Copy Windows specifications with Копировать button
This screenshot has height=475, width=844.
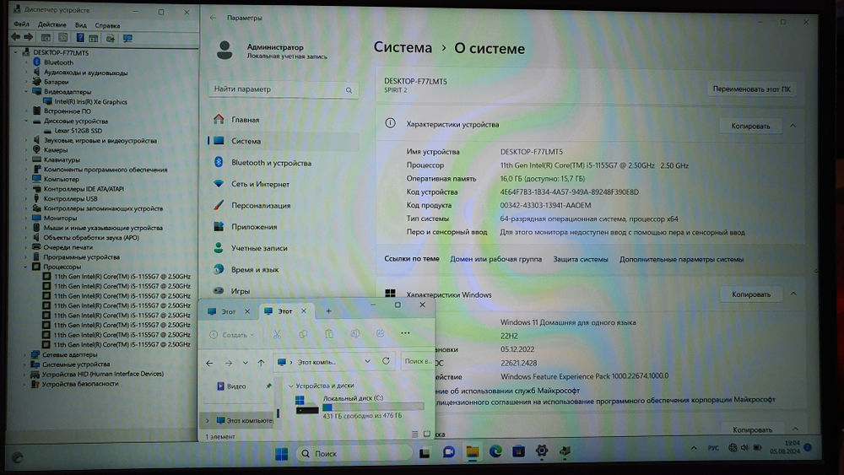751,294
